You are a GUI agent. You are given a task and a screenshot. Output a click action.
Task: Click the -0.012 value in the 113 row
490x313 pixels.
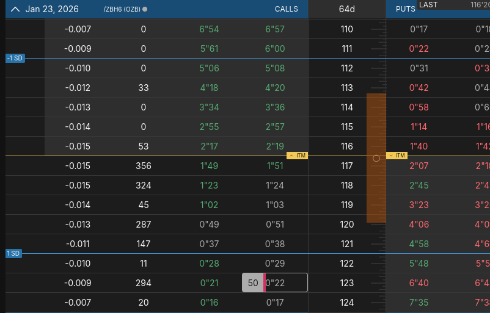tap(78, 88)
